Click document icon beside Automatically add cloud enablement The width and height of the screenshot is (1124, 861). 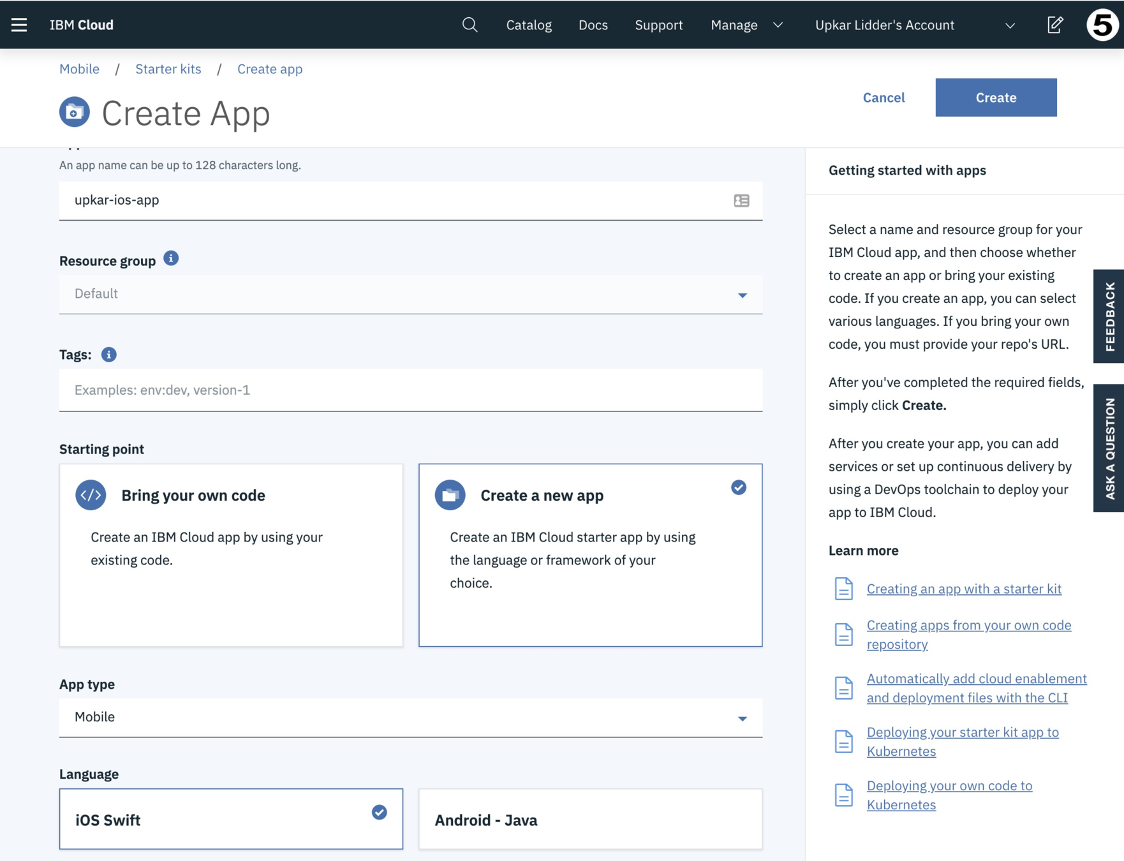tap(843, 688)
